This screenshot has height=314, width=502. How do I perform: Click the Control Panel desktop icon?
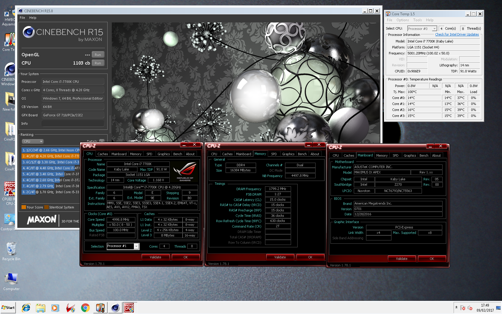click(x=8, y=222)
